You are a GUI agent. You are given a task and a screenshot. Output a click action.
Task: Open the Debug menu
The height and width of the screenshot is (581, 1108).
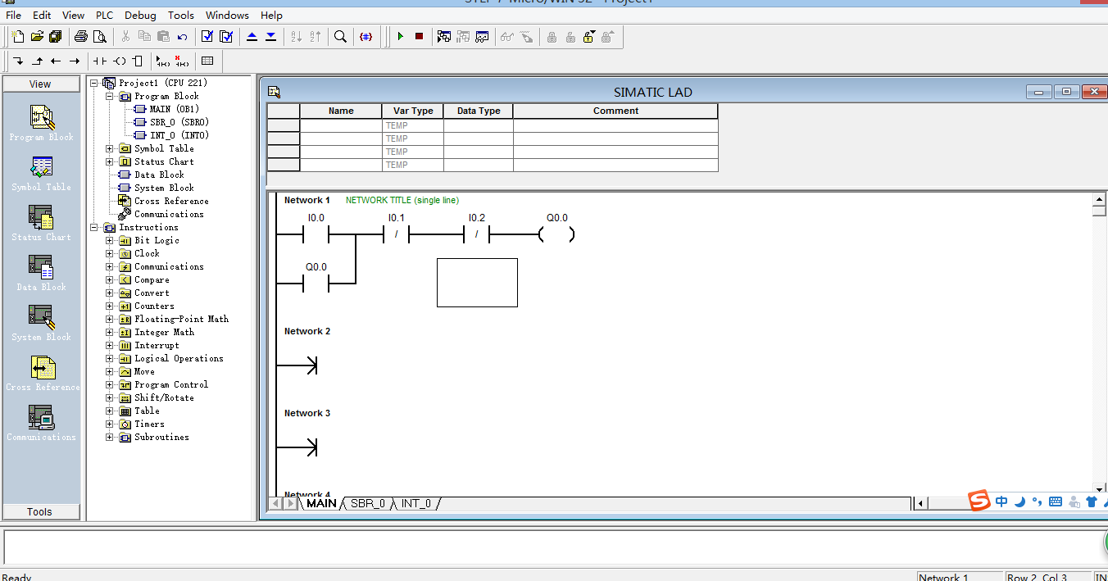pos(140,15)
